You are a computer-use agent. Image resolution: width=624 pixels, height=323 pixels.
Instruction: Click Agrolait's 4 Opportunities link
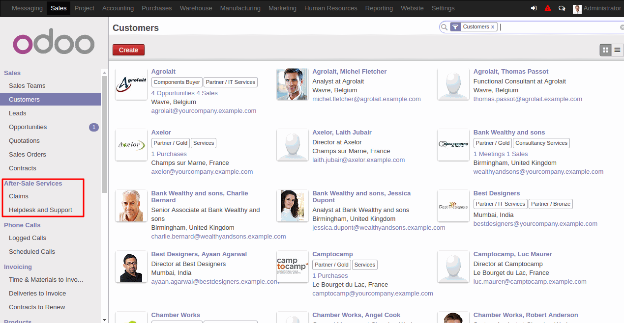[x=173, y=93]
